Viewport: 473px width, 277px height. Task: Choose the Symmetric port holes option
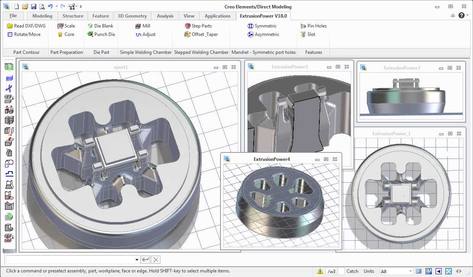click(x=262, y=26)
